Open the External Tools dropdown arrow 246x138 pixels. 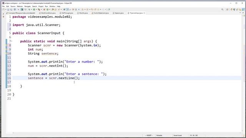(41, 10)
